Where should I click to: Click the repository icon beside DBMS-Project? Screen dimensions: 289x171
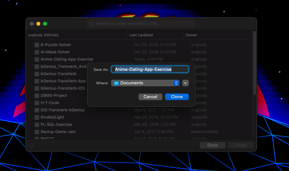point(37,96)
